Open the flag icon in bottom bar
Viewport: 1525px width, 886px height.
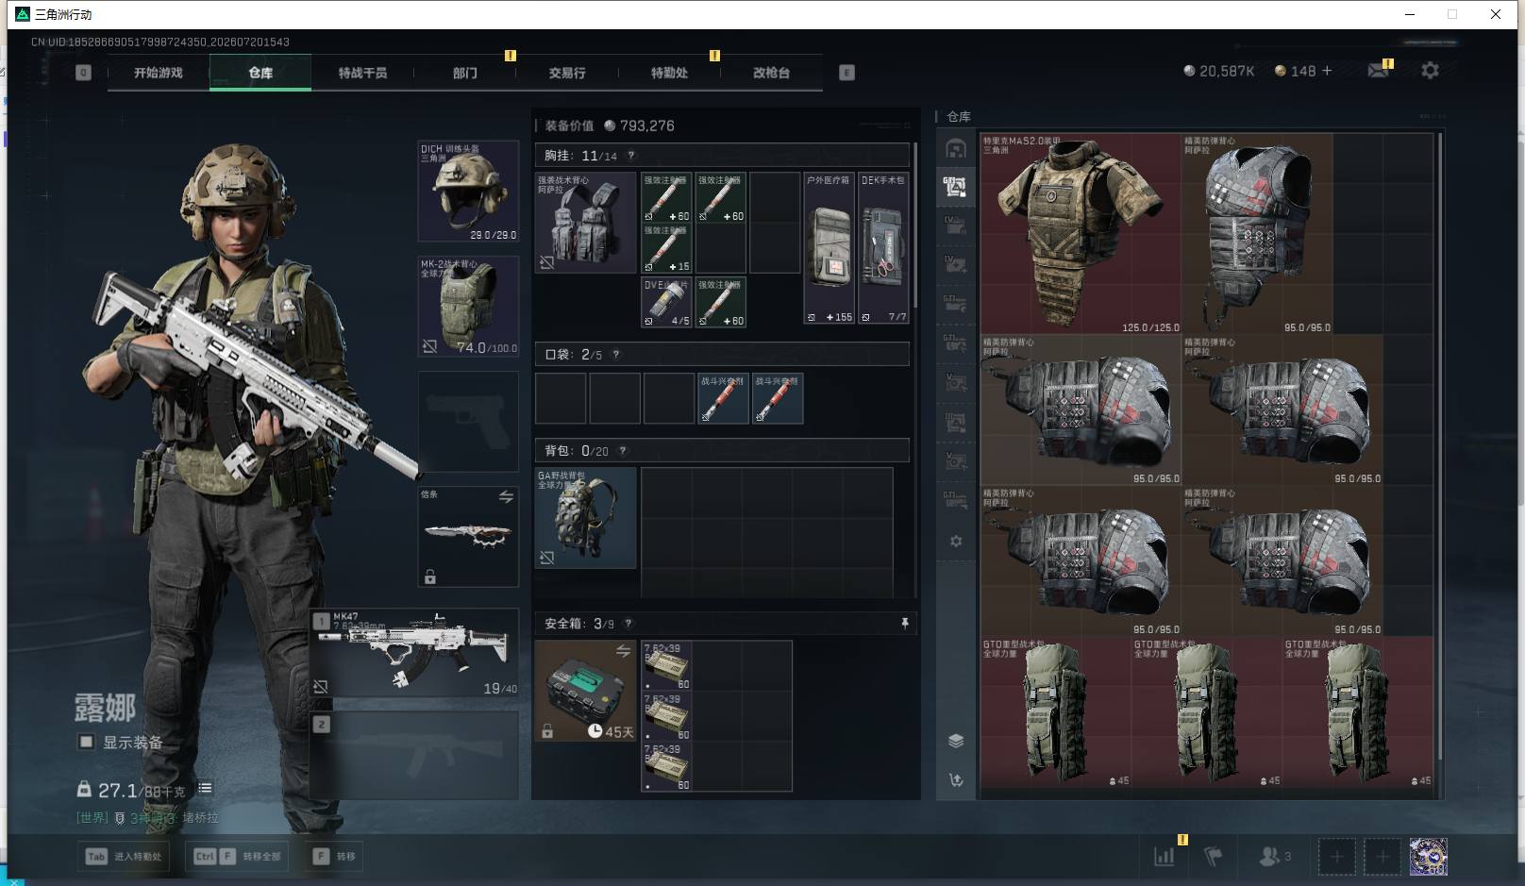[x=1214, y=857]
